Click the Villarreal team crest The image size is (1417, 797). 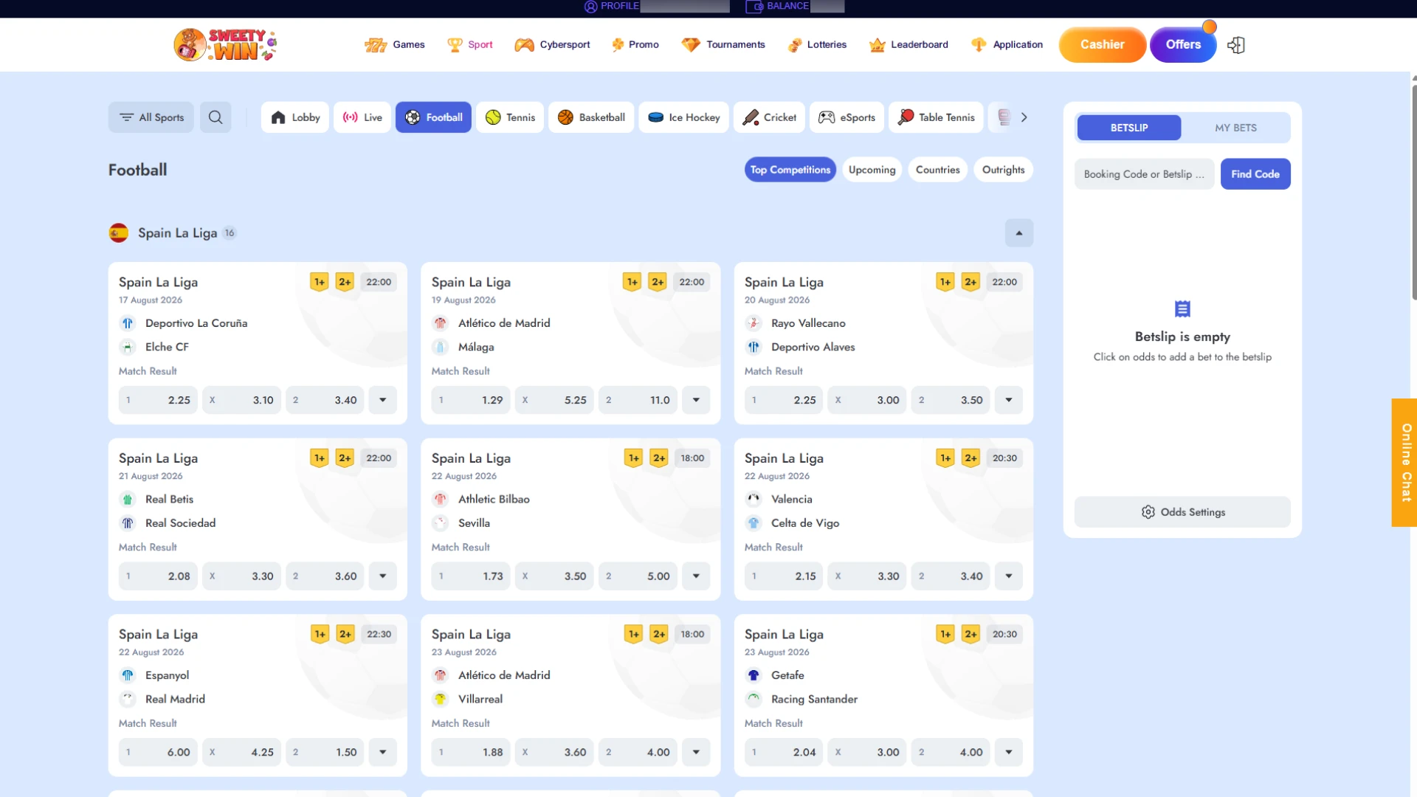coord(441,699)
